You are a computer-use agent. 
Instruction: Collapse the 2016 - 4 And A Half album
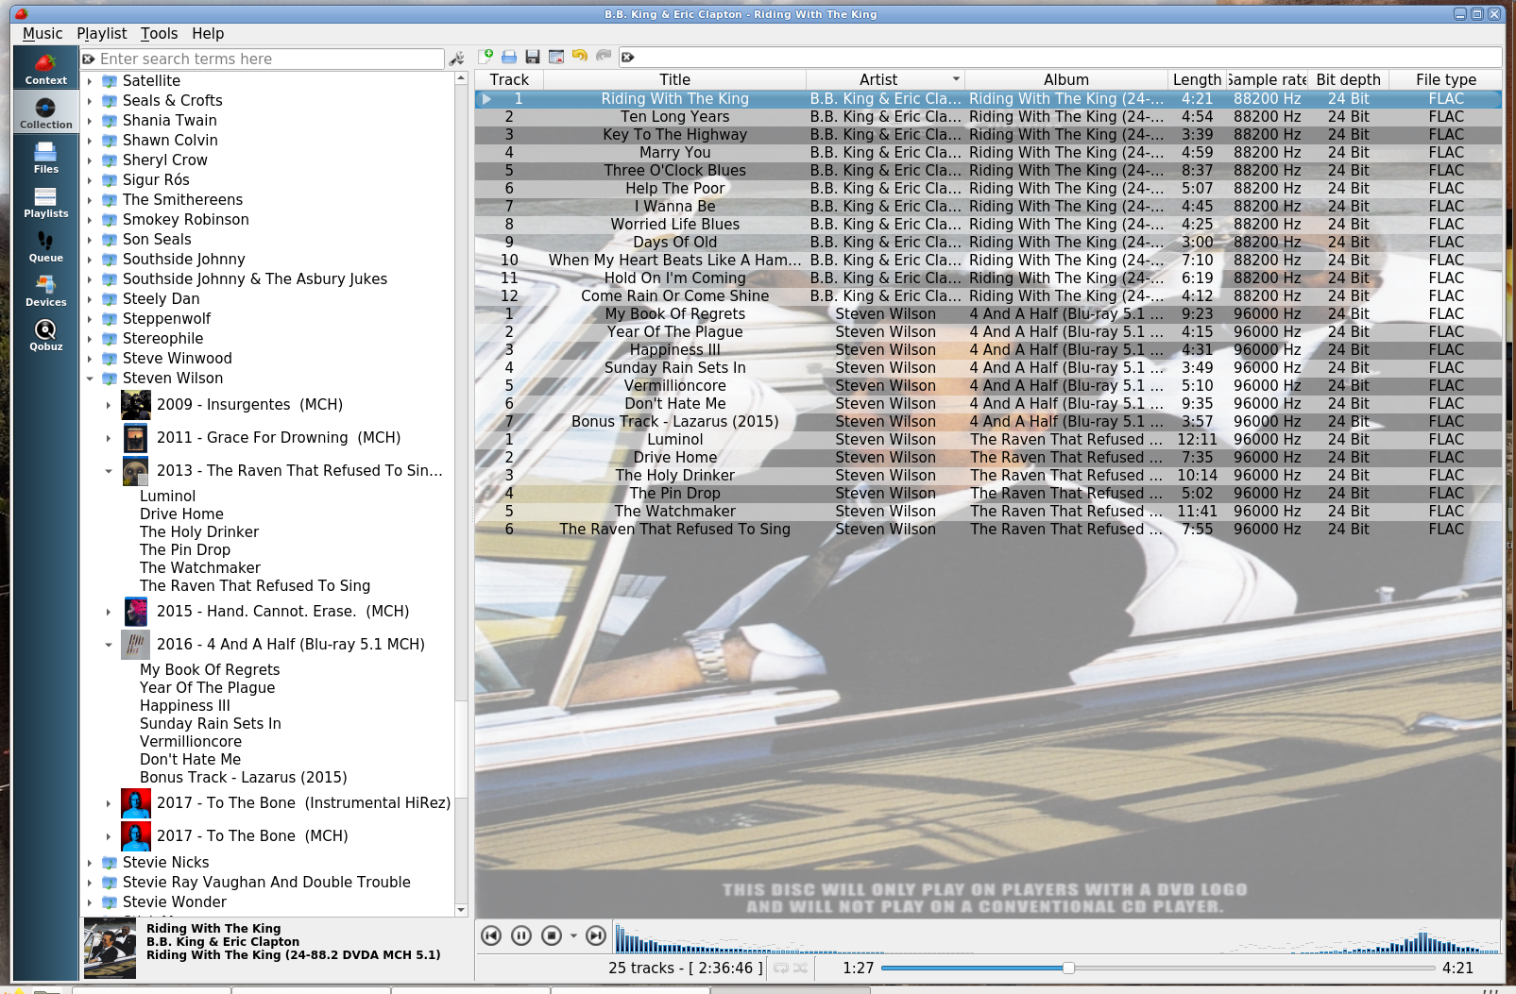pyautogui.click(x=109, y=645)
